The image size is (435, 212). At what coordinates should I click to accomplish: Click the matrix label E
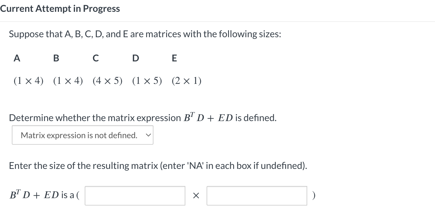pos(174,58)
